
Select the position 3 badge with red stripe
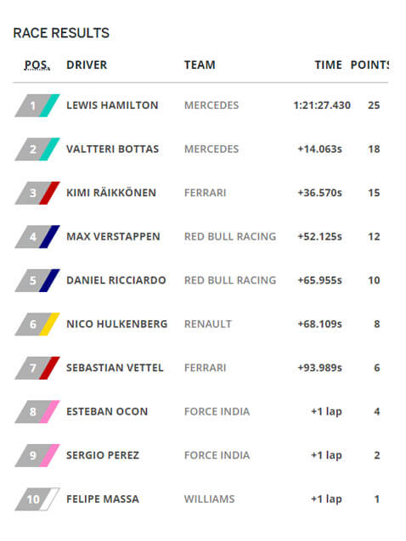click(37, 194)
